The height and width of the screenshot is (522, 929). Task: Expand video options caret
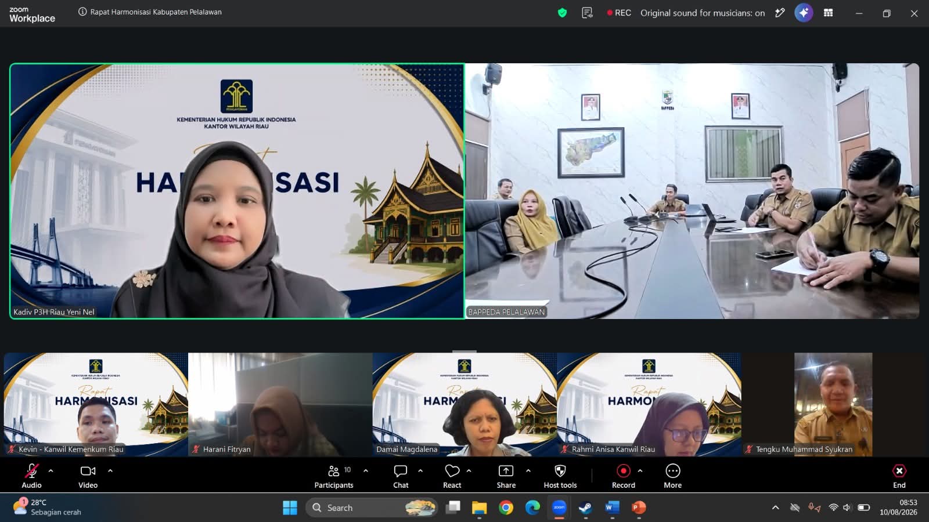110,471
